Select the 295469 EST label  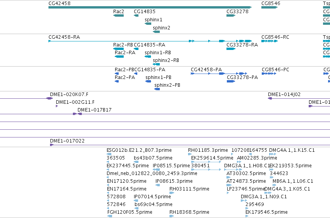(x=255, y=204)
